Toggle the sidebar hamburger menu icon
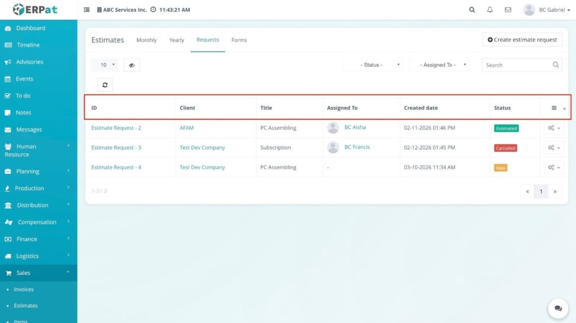This screenshot has width=576, height=323. pyautogui.click(x=87, y=10)
